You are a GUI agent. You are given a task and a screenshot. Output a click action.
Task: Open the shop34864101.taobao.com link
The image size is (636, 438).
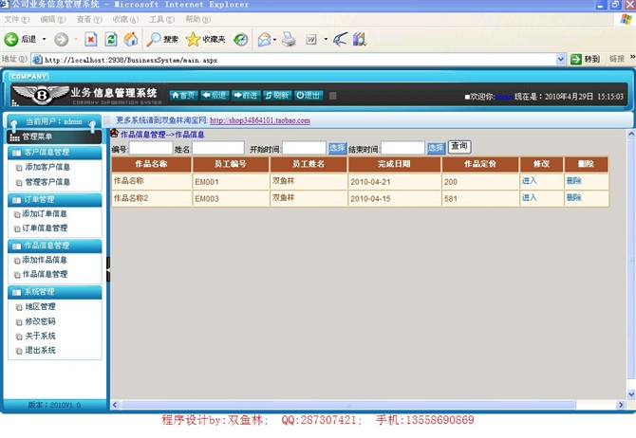pos(260,120)
